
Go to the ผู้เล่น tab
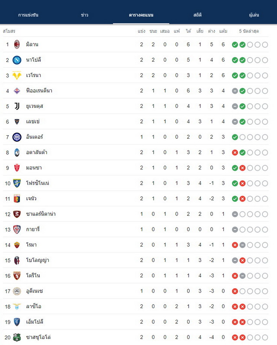254,15
